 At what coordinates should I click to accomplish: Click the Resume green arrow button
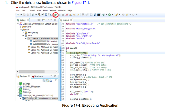(56, 15)
